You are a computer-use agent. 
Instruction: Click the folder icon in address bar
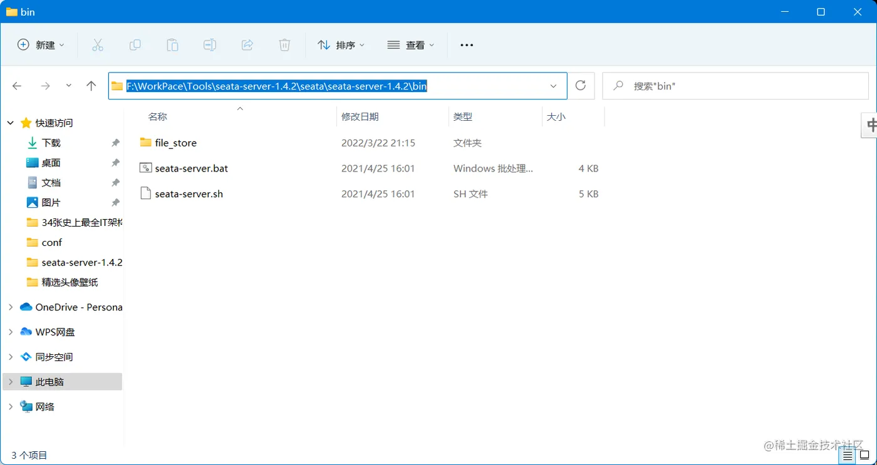click(117, 86)
